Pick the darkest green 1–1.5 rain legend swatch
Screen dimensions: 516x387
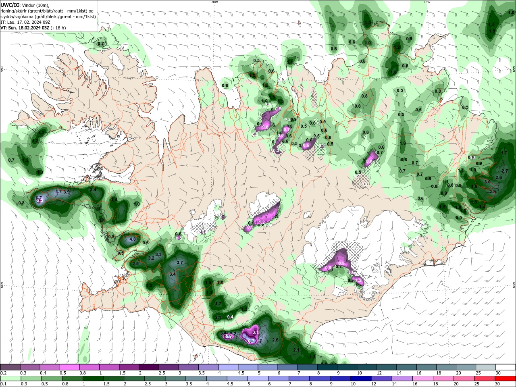click(93, 379)
